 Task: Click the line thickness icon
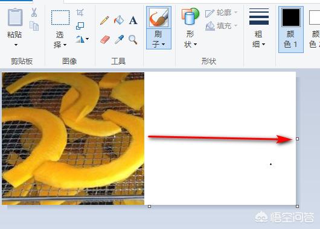tap(259, 17)
